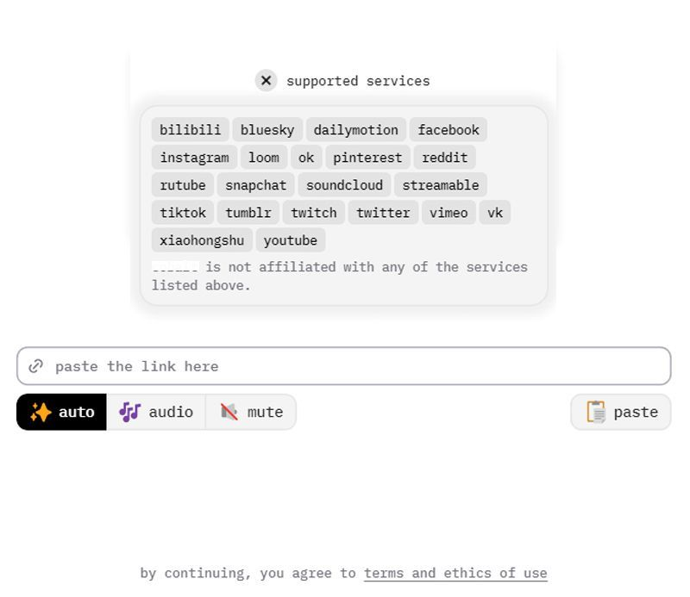Collapse the supported services list
Image resolution: width=690 pixels, height=597 pixels.
(x=266, y=80)
